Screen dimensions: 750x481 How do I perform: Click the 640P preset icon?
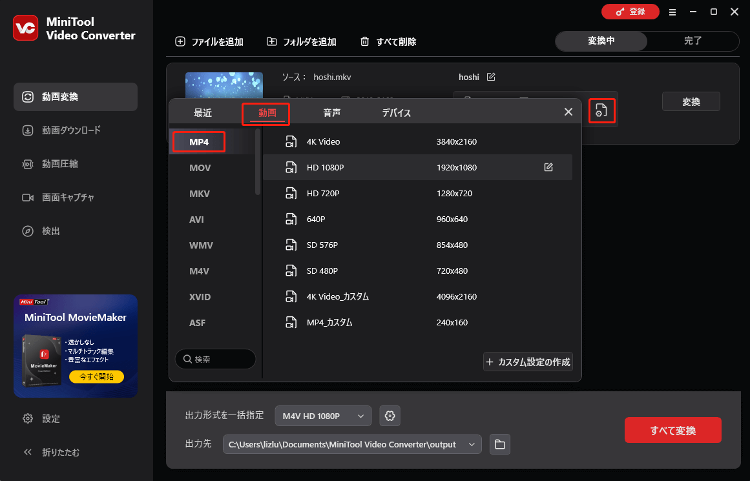click(x=291, y=219)
